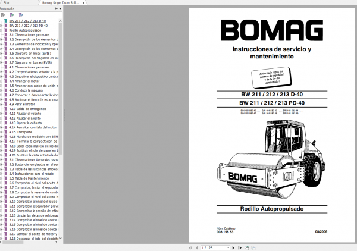The width and height of the screenshot is (357, 251).
Task: Expand the 4.2 Comprobaciones anterior node
Action: 1,72
